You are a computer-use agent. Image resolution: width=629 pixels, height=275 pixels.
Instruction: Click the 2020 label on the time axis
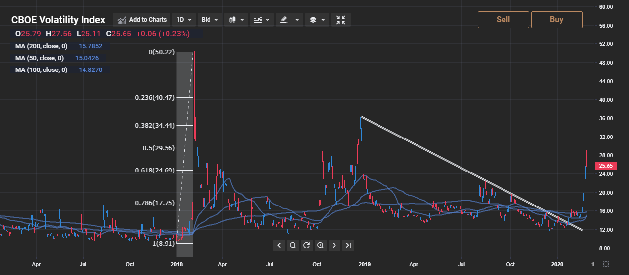pos(557,264)
